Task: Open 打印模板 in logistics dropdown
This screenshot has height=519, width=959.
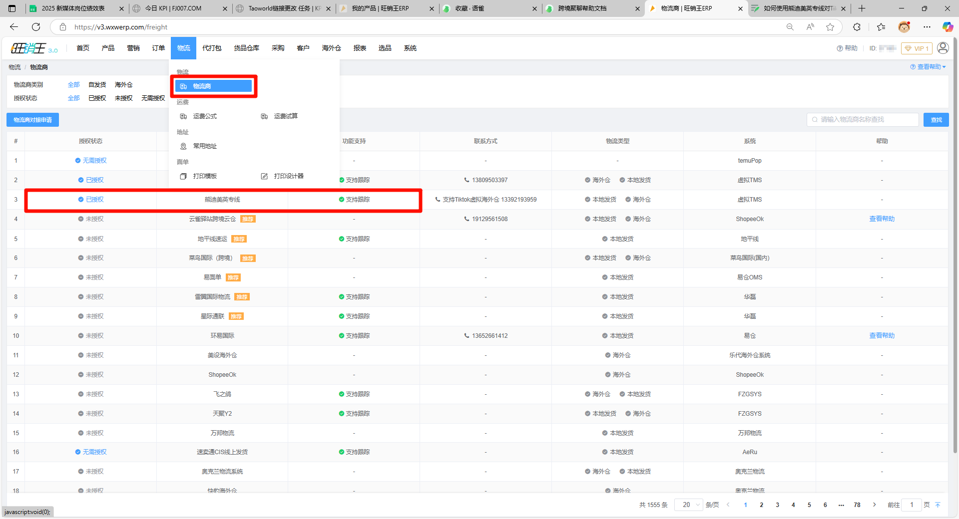Action: [199, 176]
